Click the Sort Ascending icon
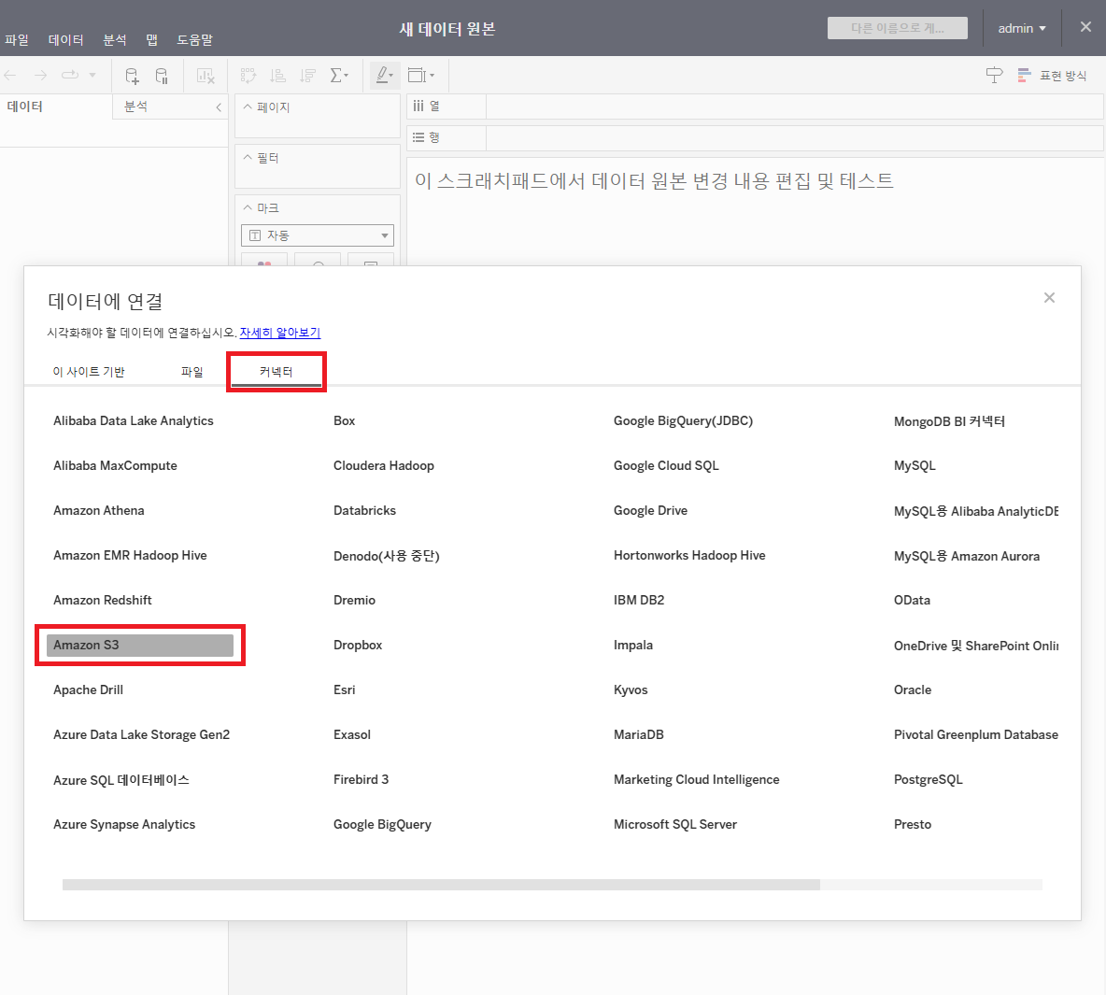This screenshot has width=1106, height=995. [x=278, y=76]
